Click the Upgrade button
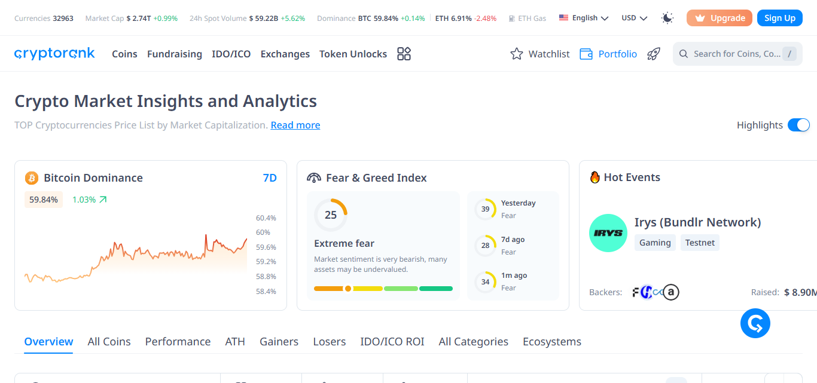The width and height of the screenshot is (817, 383). pos(720,18)
